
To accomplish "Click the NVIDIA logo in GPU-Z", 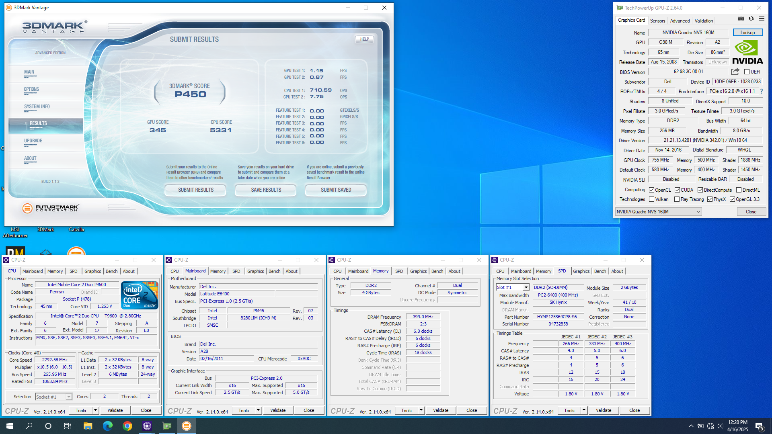I will [747, 53].
